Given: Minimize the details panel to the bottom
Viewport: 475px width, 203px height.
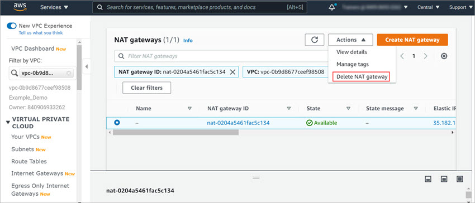Looking at the screenshot, I should (428, 179).
